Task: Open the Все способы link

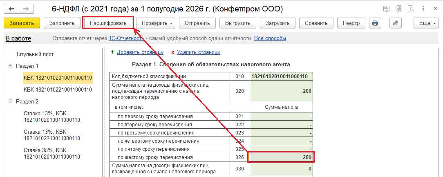Action: click(270, 38)
